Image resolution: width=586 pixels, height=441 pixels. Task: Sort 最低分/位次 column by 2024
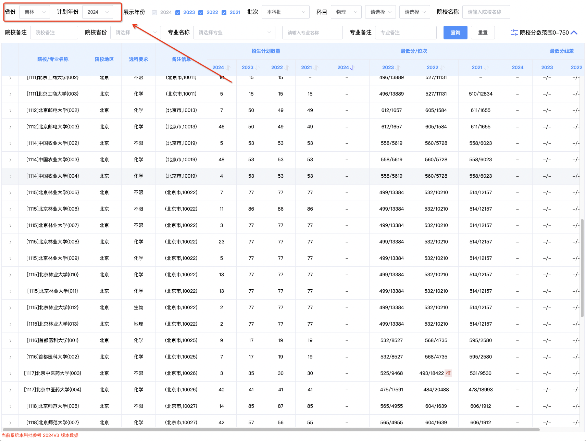click(x=352, y=68)
